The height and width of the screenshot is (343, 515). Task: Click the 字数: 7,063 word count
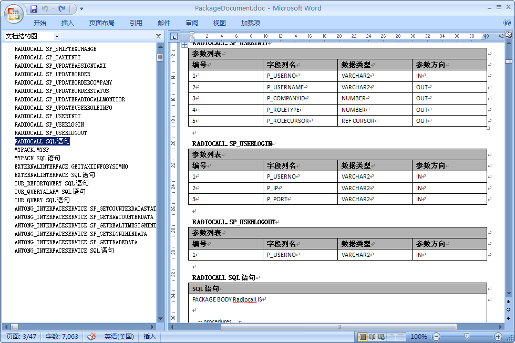(62, 337)
